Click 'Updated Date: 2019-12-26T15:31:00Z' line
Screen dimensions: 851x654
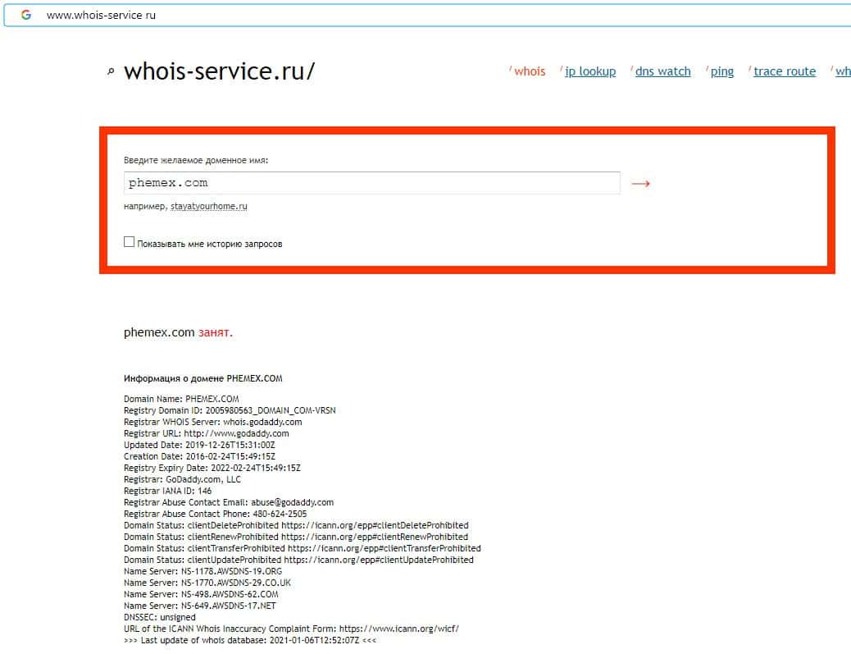[199, 445]
